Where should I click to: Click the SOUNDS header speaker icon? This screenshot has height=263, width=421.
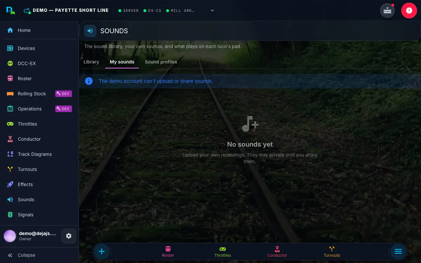90,31
